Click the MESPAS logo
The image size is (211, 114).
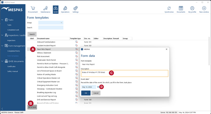pos(12,9)
